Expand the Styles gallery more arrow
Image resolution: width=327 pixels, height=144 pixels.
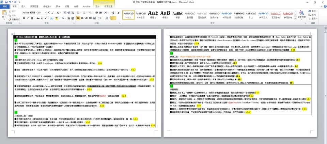point(296,19)
